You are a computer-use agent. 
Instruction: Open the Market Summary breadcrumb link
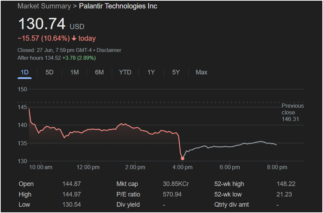tap(44, 6)
